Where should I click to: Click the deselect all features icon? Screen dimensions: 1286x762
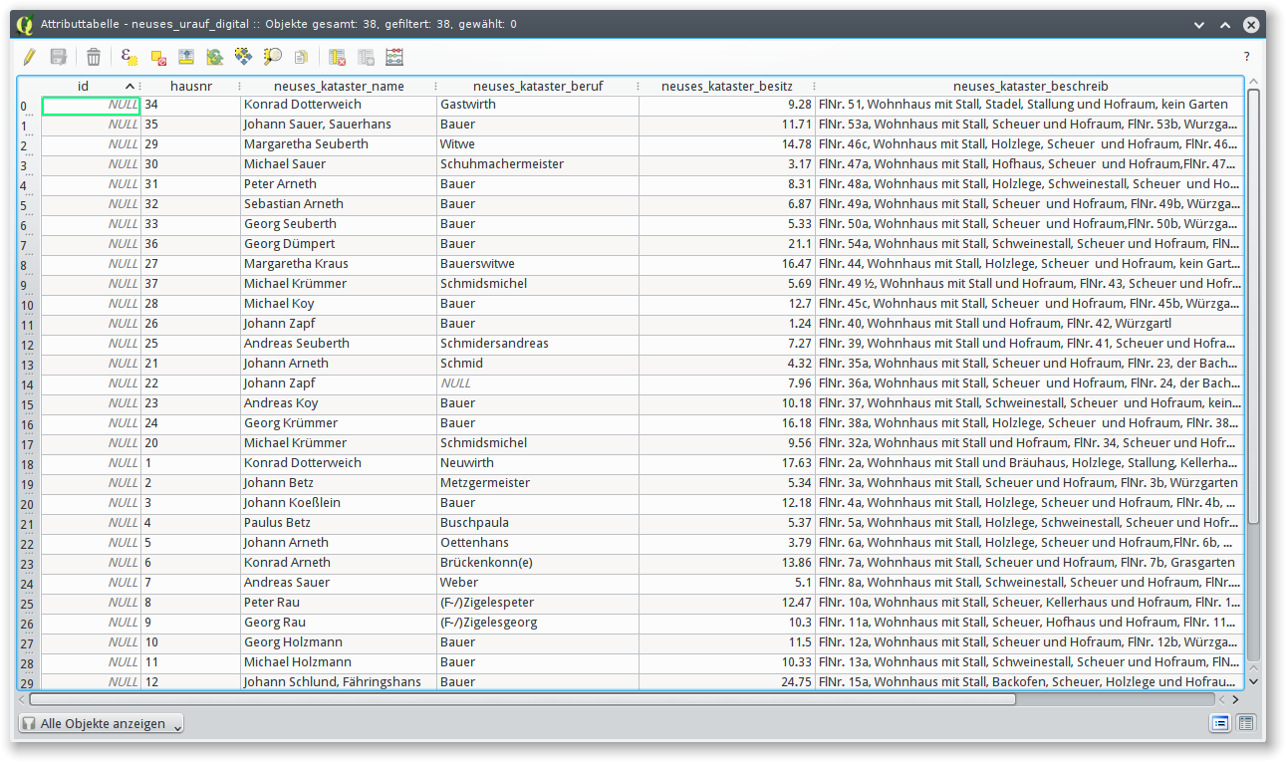click(x=158, y=57)
